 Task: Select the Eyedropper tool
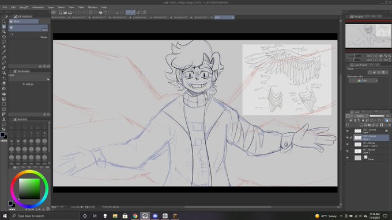[4, 52]
